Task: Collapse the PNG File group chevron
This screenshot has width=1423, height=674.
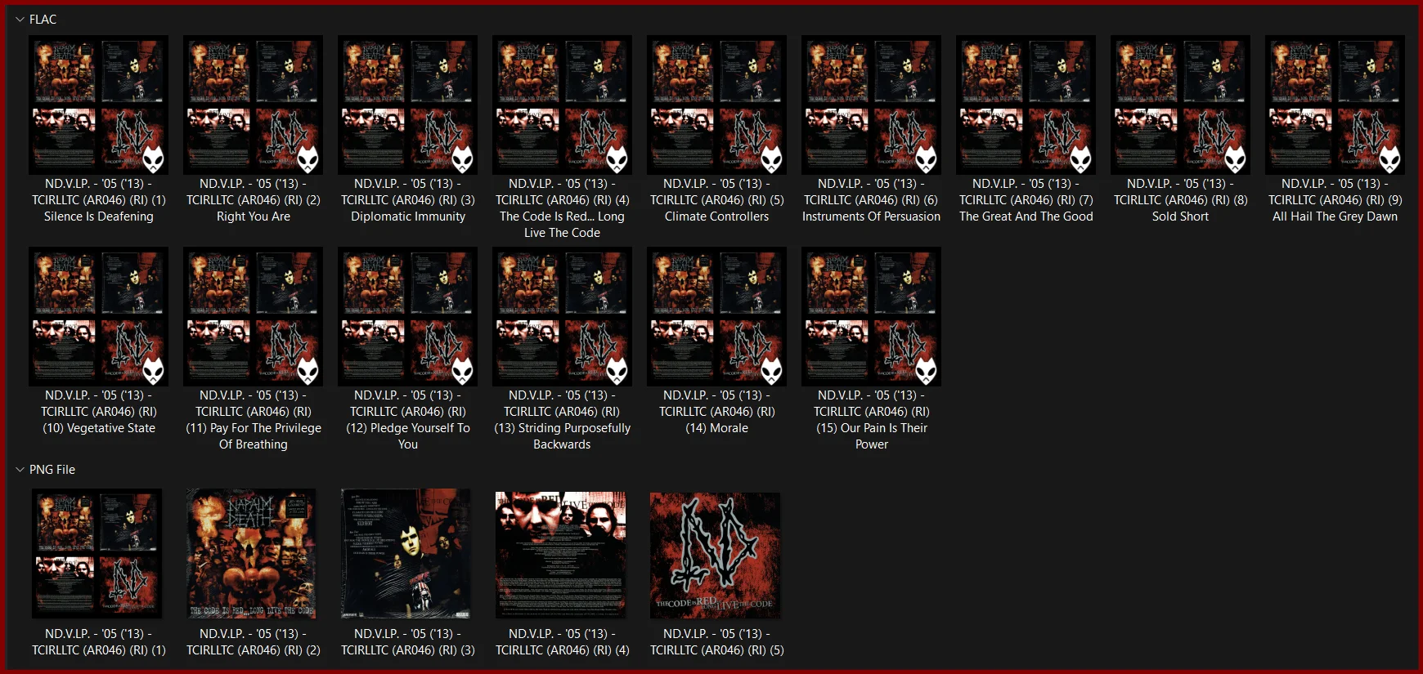Action: 20,470
